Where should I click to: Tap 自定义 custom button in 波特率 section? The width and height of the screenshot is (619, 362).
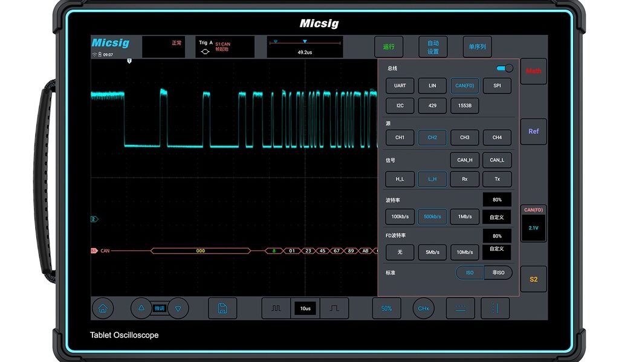click(497, 217)
